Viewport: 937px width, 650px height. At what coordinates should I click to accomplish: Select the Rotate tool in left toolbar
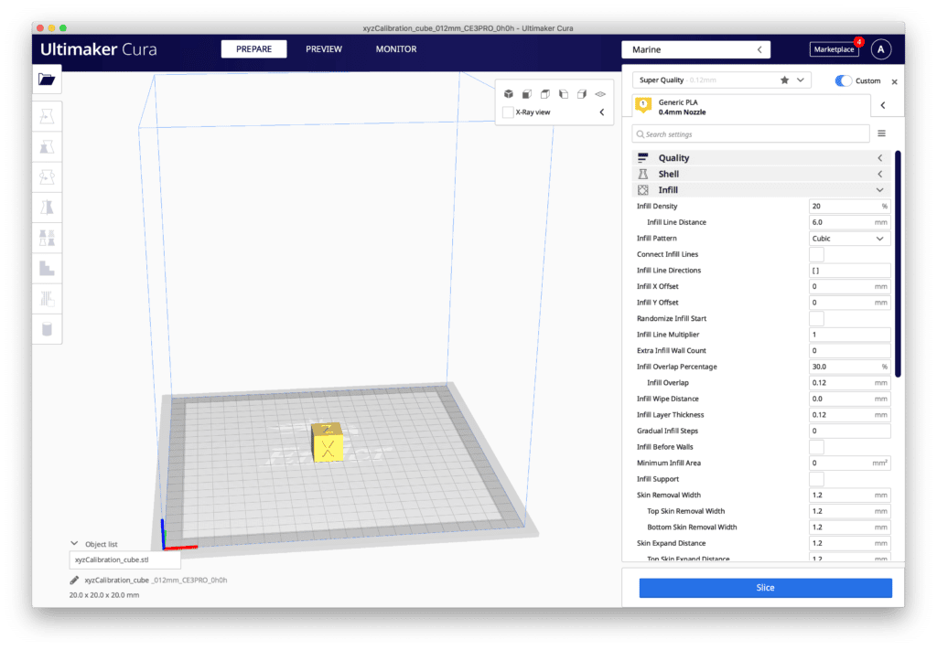[47, 176]
